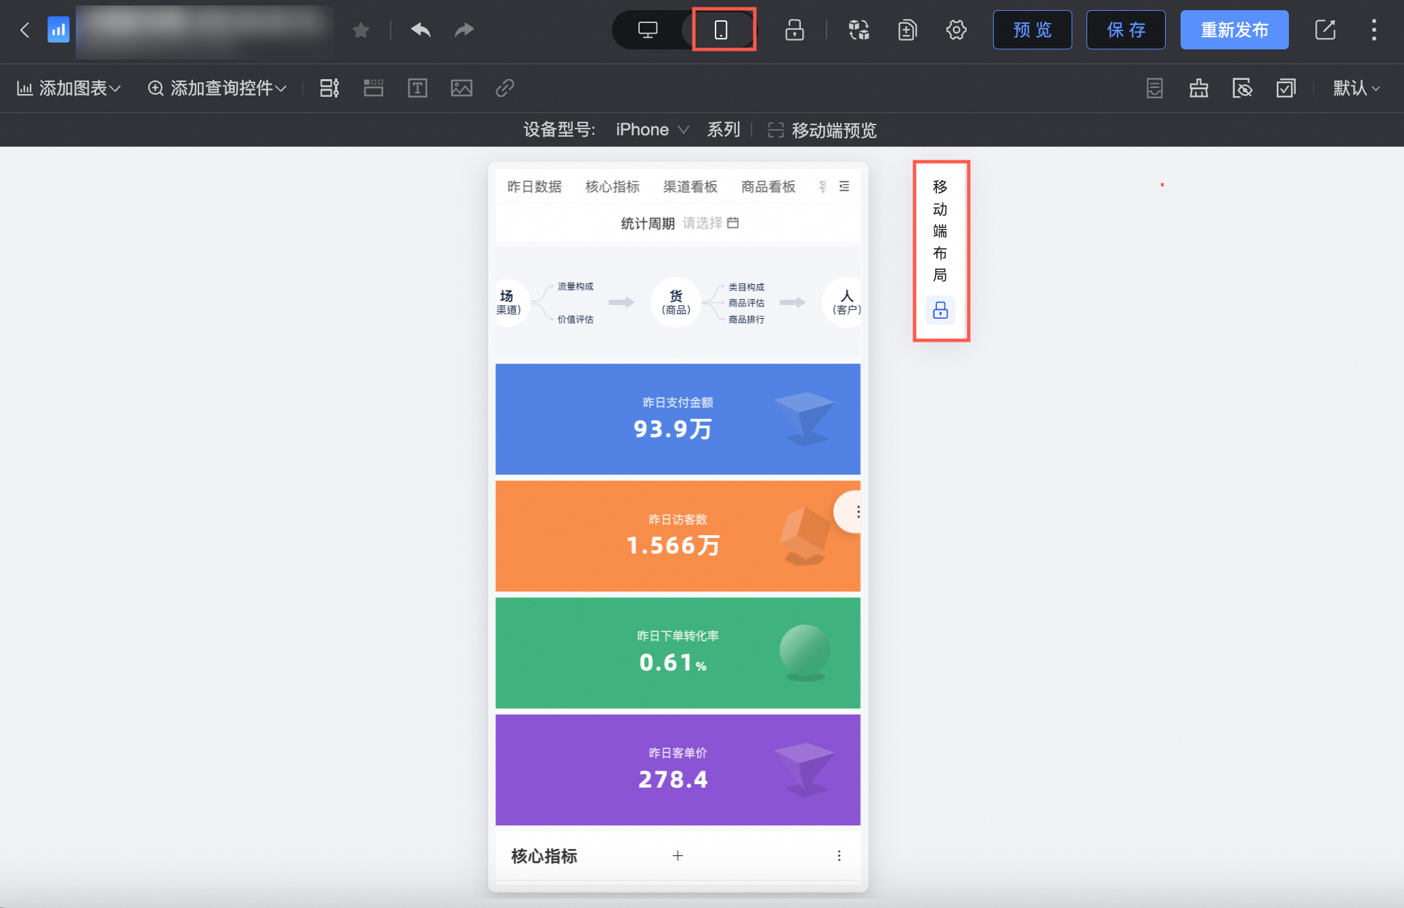The height and width of the screenshot is (908, 1404).
Task: Click the toolbar lock icon
Action: point(794,30)
